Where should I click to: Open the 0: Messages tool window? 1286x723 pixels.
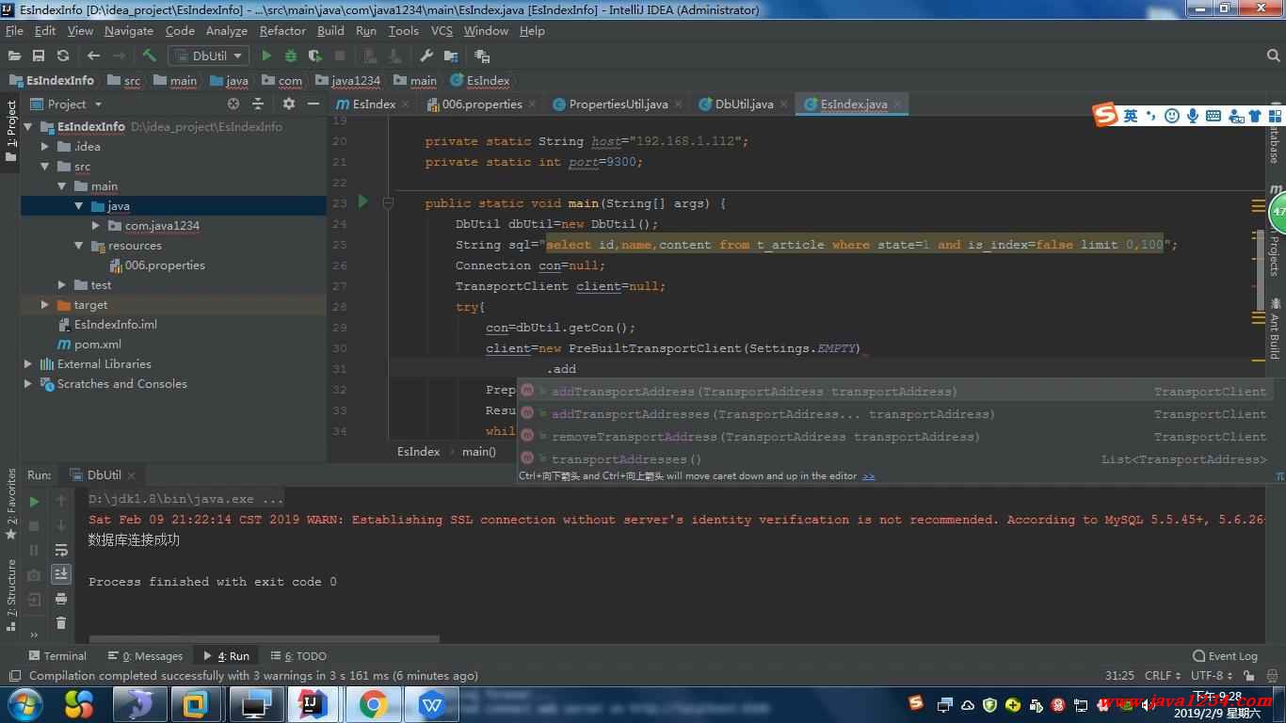pyautogui.click(x=145, y=656)
